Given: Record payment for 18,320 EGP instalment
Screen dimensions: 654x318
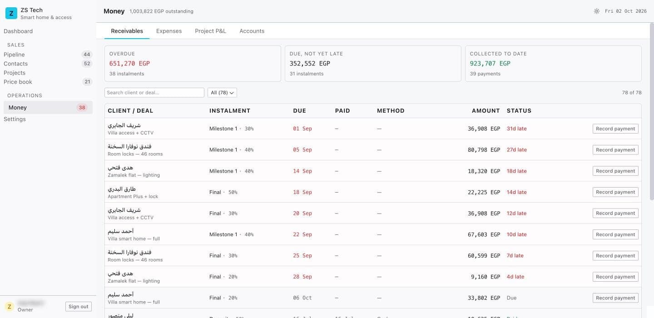Looking at the screenshot, I should point(615,171).
